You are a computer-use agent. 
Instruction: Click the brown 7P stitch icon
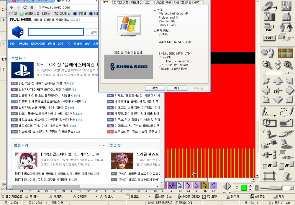click(205, 186)
